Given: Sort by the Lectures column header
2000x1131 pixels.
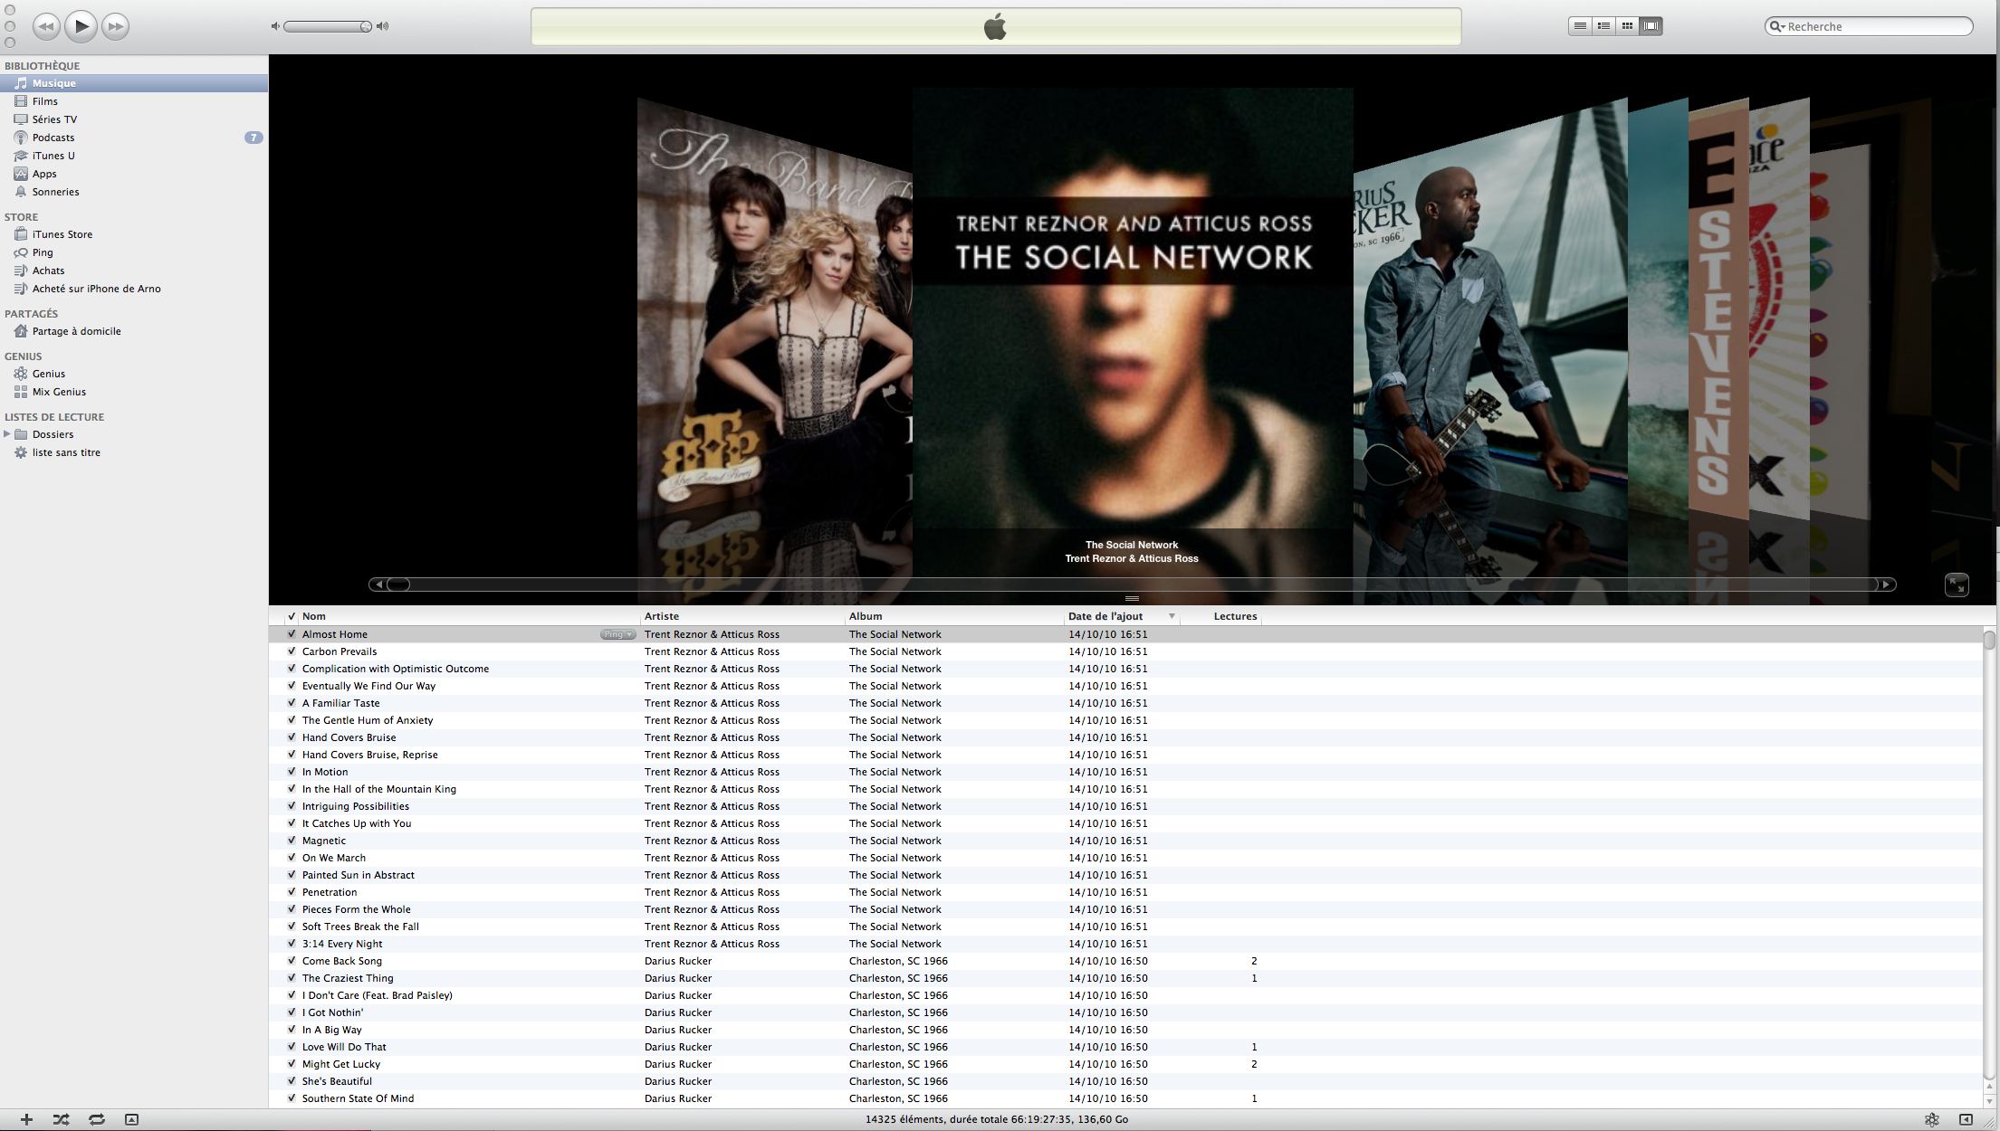Looking at the screenshot, I should click(1220, 616).
